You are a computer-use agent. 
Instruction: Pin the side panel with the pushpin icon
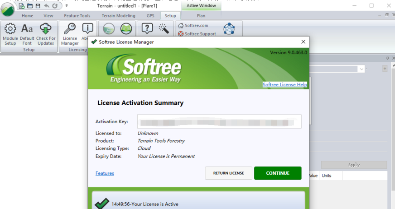click(x=387, y=58)
